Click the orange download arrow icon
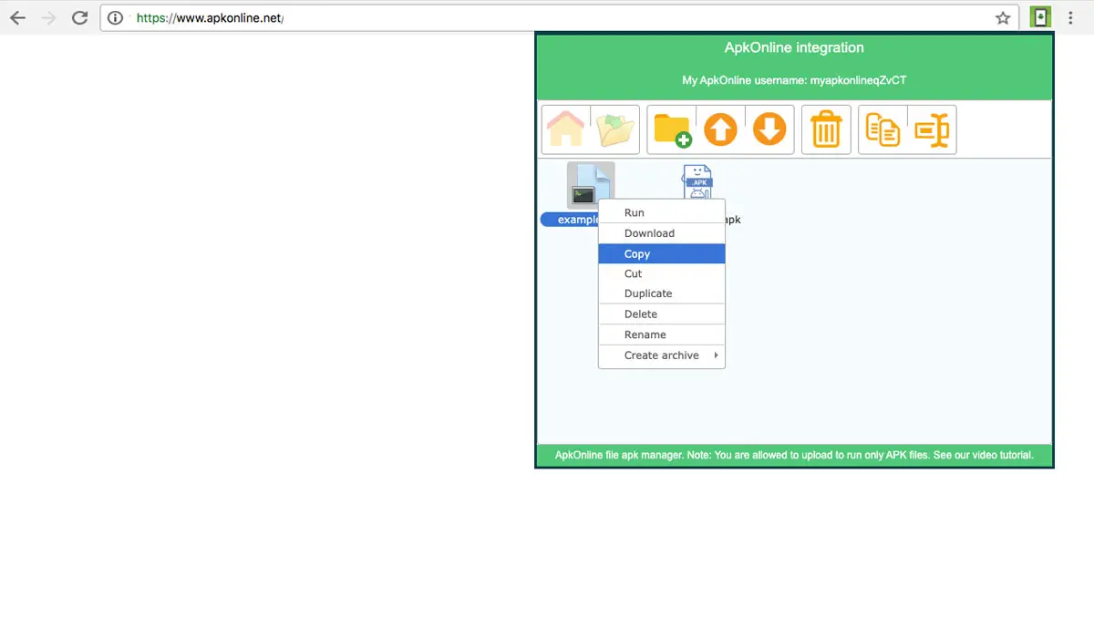This screenshot has height=638, width=1094. click(769, 129)
